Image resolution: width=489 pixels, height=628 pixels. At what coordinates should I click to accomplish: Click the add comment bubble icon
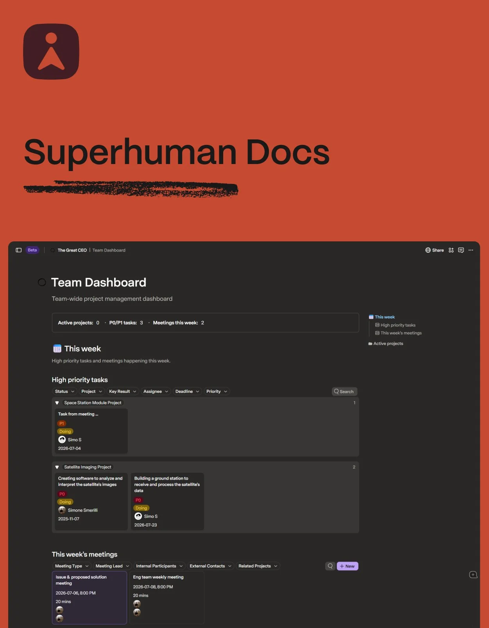[x=473, y=574]
